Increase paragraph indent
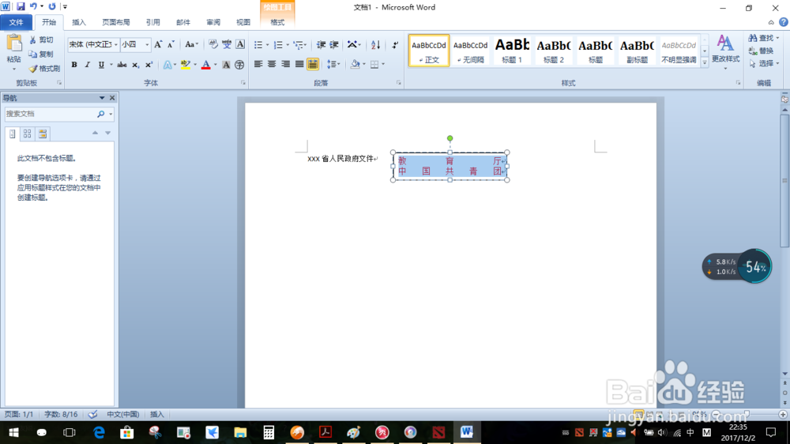Image resolution: width=790 pixels, height=444 pixels. pyautogui.click(x=334, y=45)
